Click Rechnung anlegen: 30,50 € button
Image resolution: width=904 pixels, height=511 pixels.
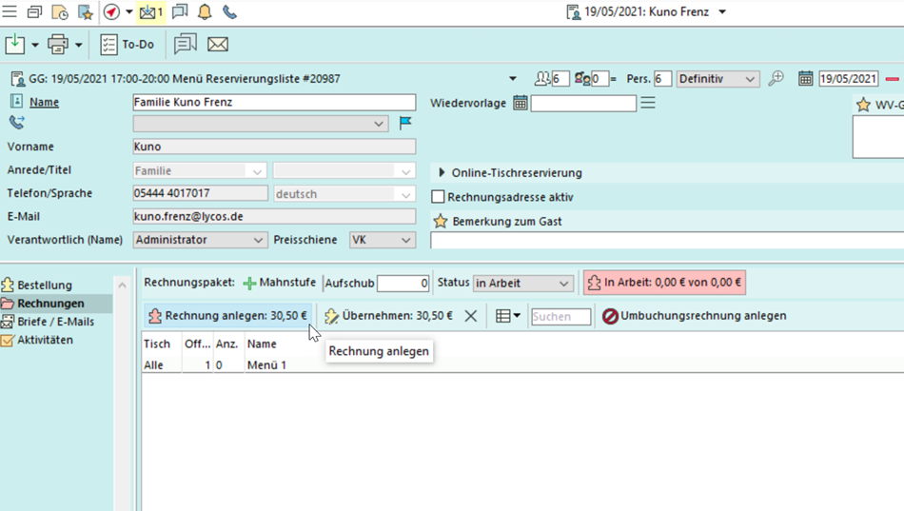(x=227, y=316)
